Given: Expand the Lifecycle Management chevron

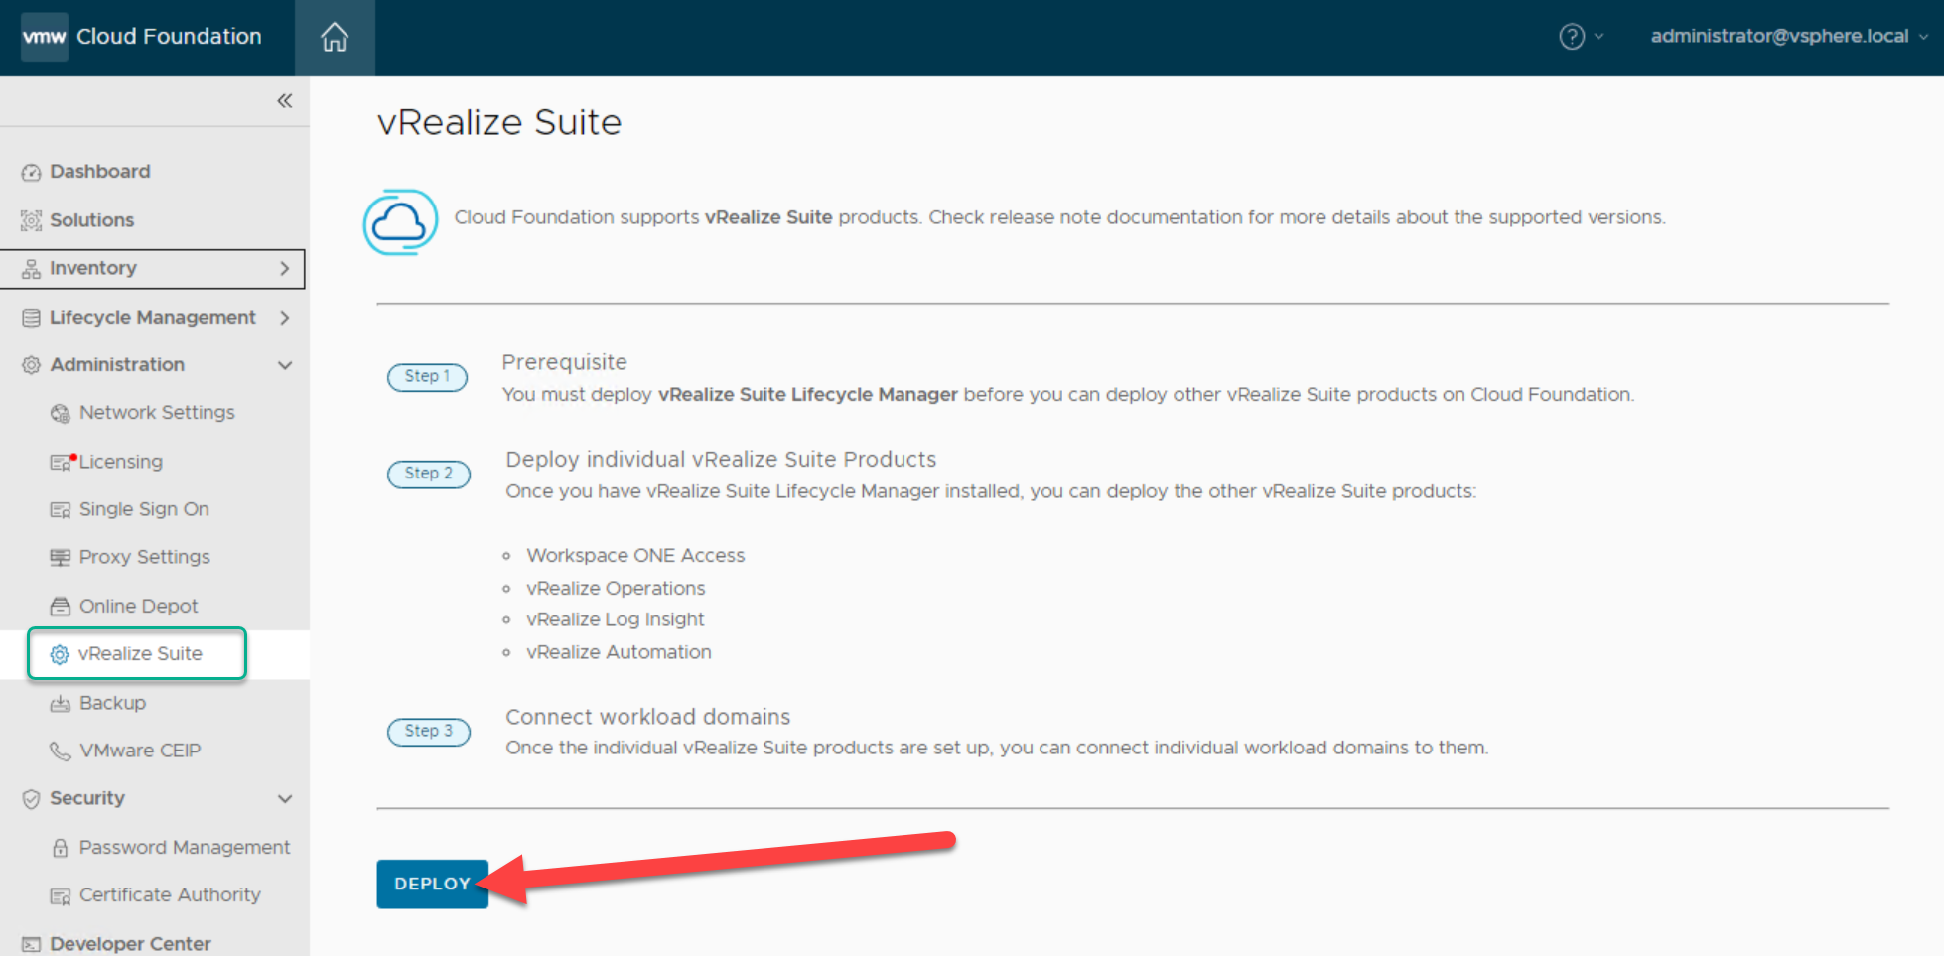Looking at the screenshot, I should click(285, 318).
